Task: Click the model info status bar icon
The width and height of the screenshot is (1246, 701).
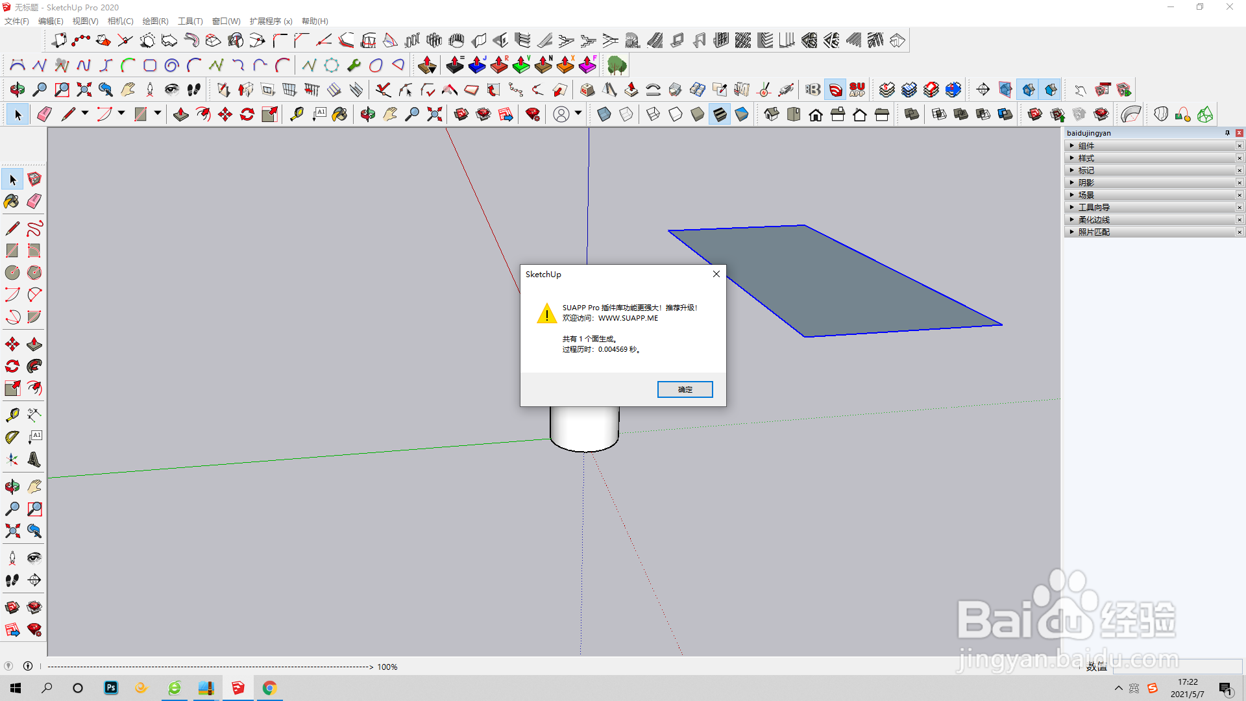Action: [x=28, y=666]
